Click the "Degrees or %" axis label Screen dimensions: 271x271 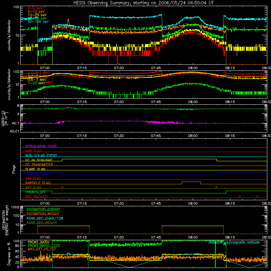(9, 254)
